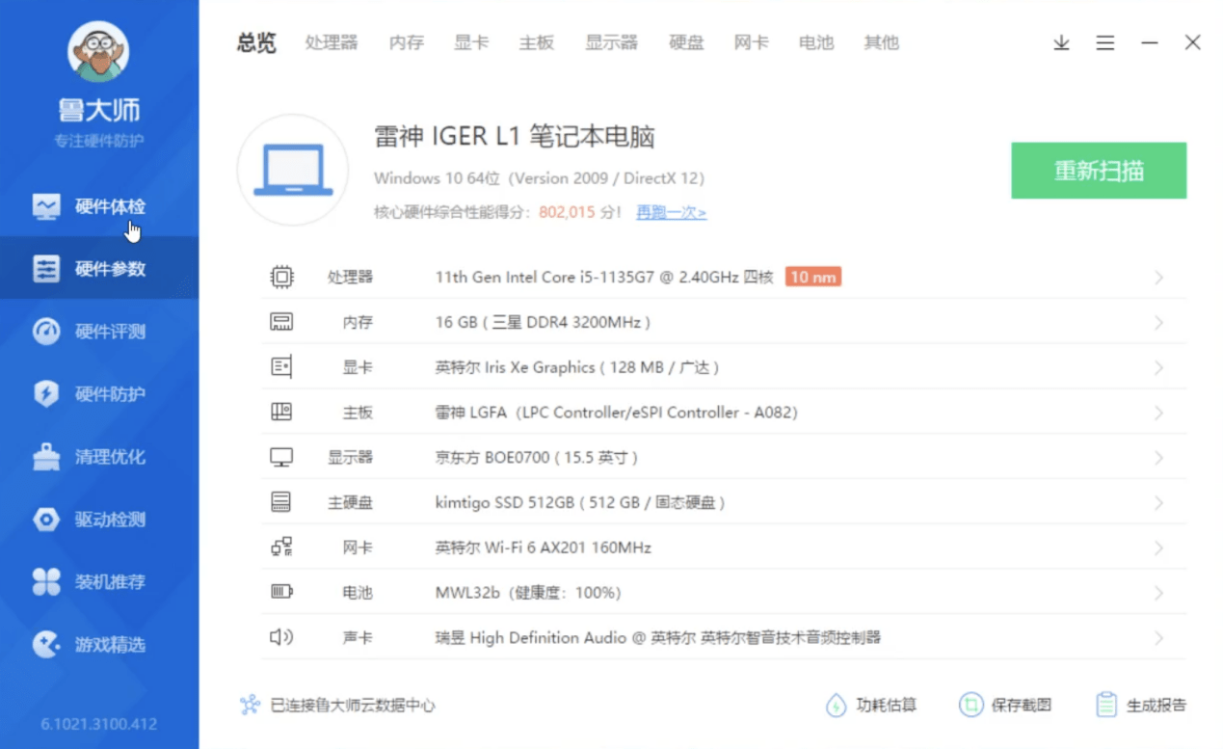Select the kimtigo SSD 512GB text
The height and width of the screenshot is (749, 1223).
click(x=580, y=503)
